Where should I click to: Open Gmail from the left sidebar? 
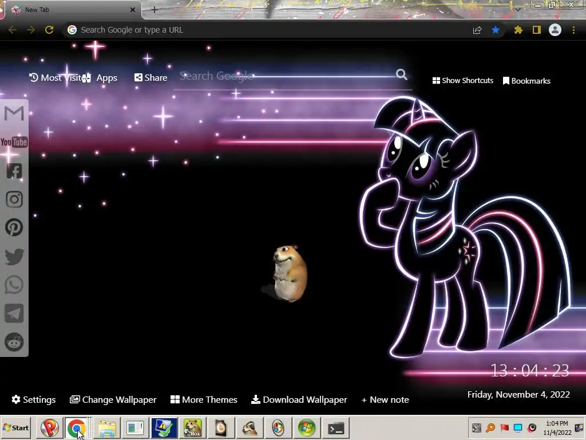14,113
